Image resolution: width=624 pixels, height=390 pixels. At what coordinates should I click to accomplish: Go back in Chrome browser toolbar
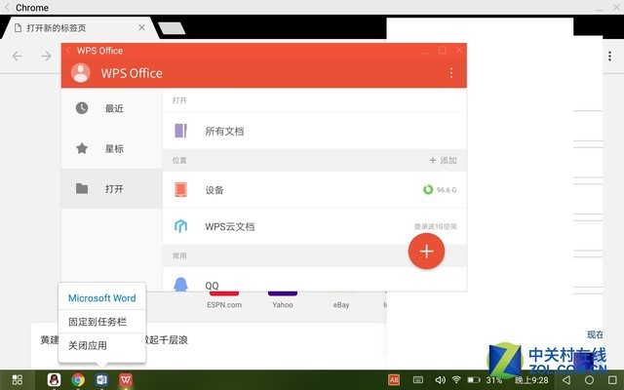pos(18,57)
